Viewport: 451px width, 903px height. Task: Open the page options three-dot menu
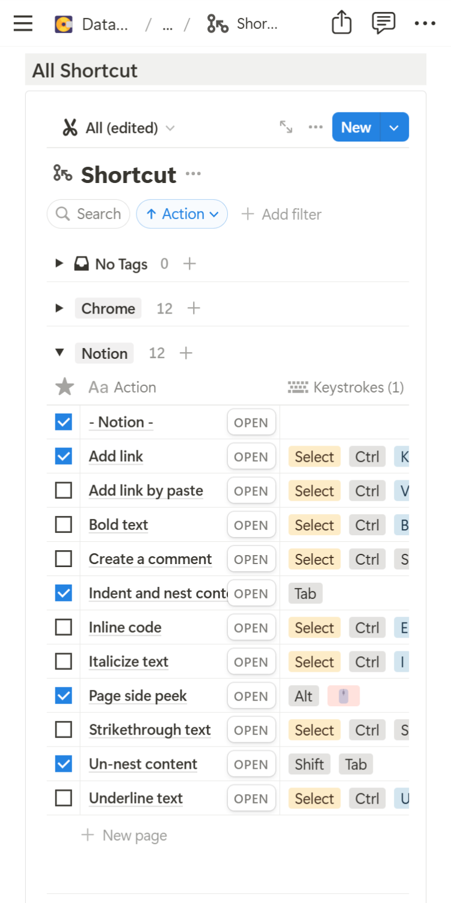click(425, 24)
